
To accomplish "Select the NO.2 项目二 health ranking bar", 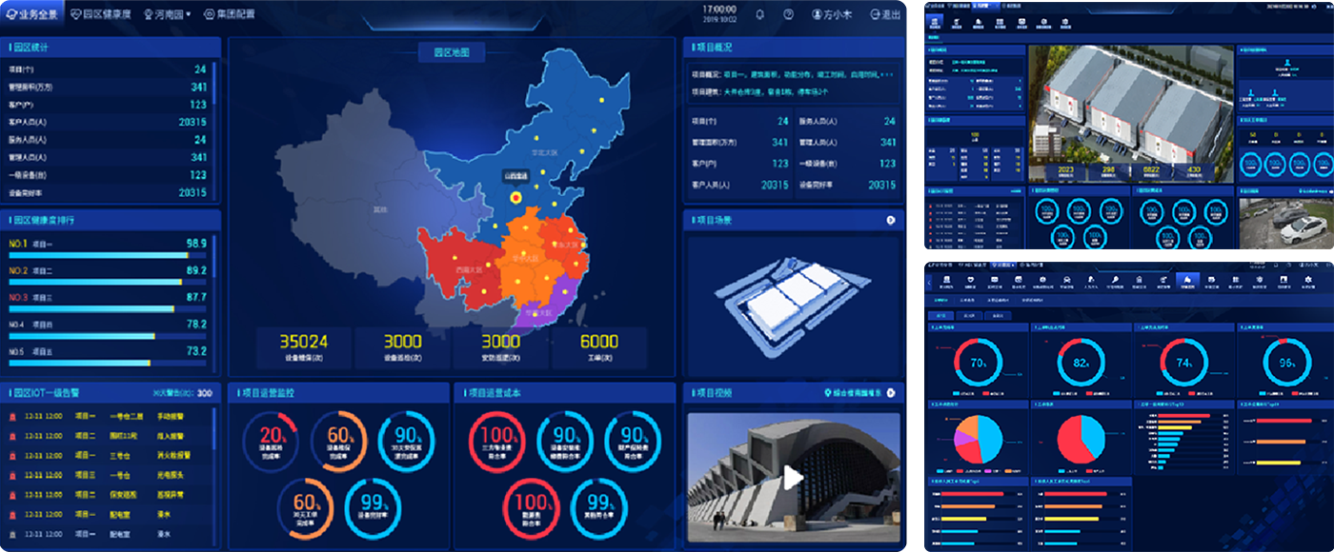I will [107, 282].
